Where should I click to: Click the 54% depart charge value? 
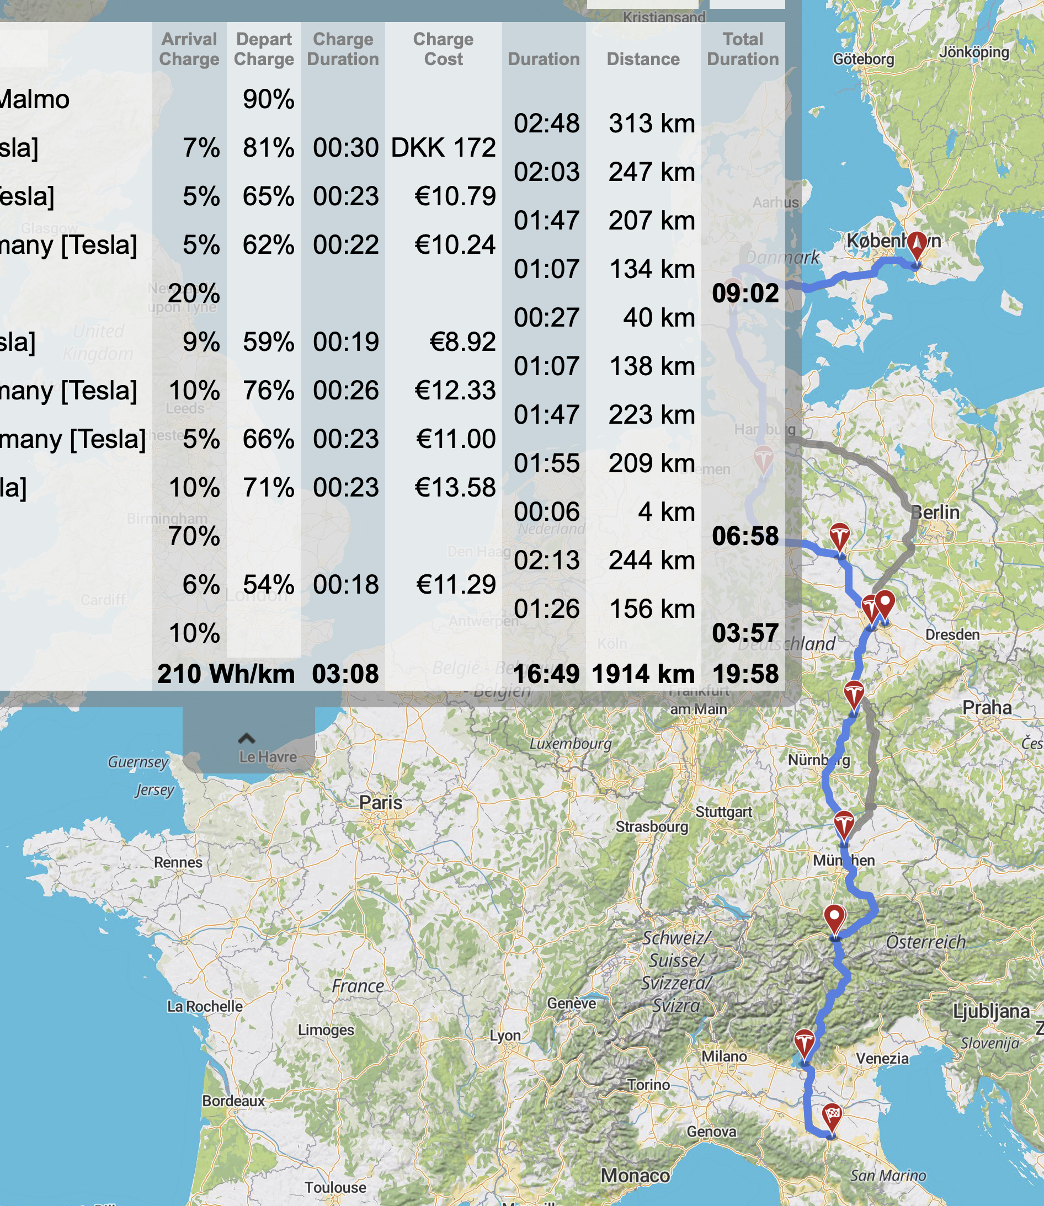[x=269, y=585]
